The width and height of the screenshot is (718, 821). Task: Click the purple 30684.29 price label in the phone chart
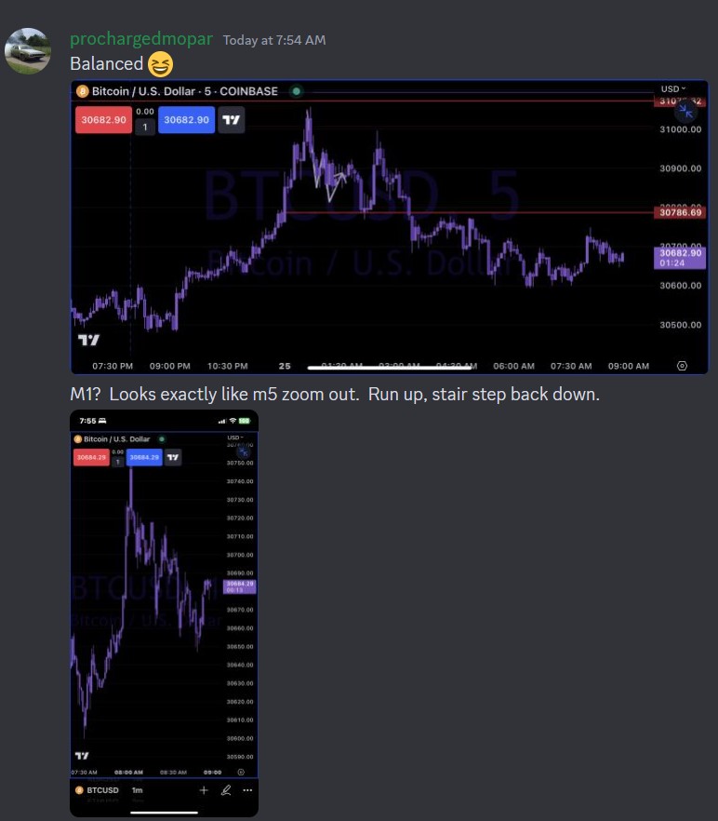pos(240,586)
